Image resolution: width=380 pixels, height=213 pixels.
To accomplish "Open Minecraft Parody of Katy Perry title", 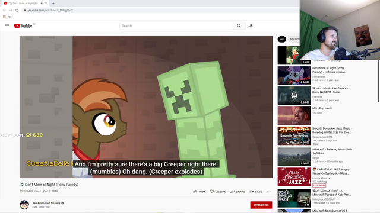I will (331, 192).
